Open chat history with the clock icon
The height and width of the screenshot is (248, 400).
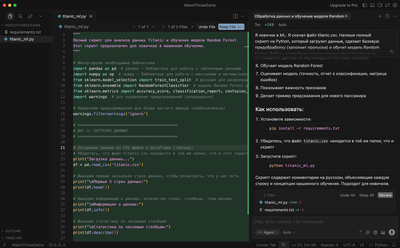(387, 16)
